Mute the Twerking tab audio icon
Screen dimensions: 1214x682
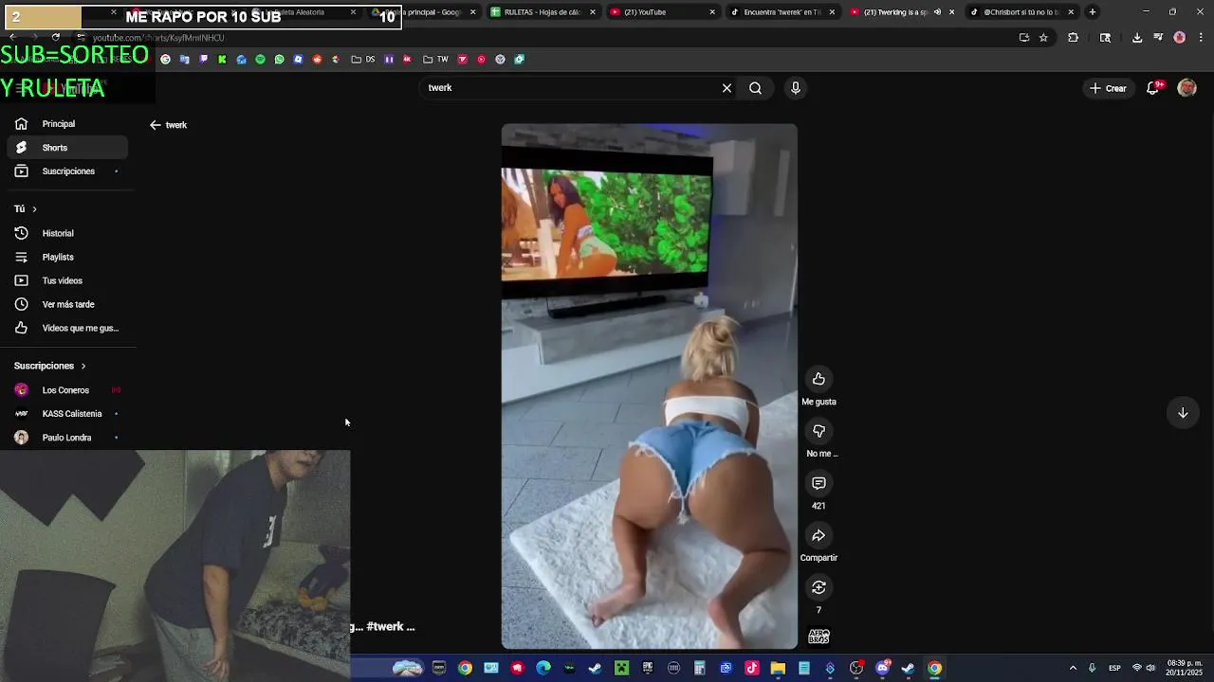[x=937, y=12]
